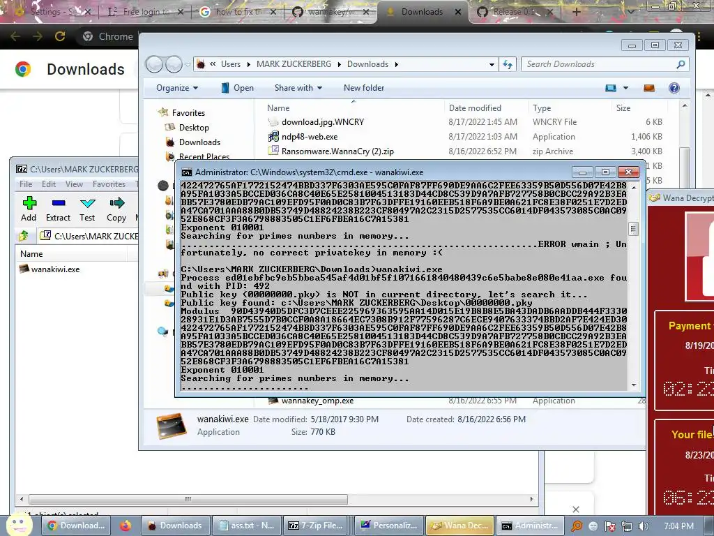Expand Explorer address bar history dropdown
Screen dimensions: 714x536
coord(492,65)
